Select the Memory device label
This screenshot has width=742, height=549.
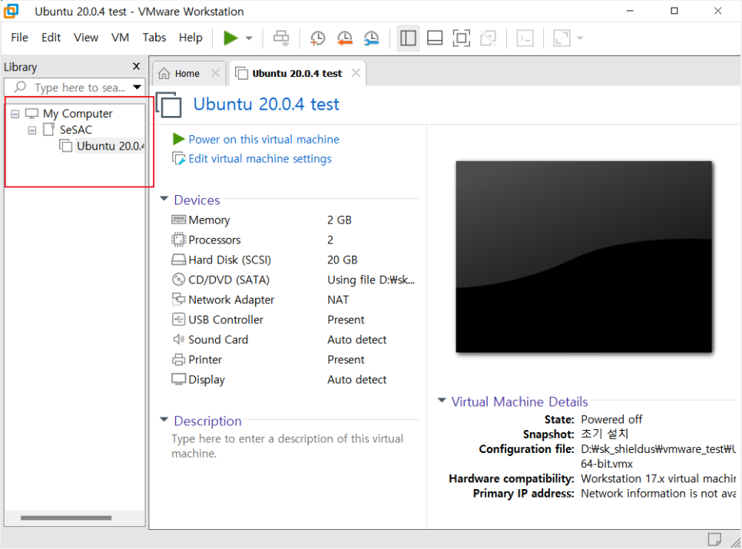tap(209, 220)
